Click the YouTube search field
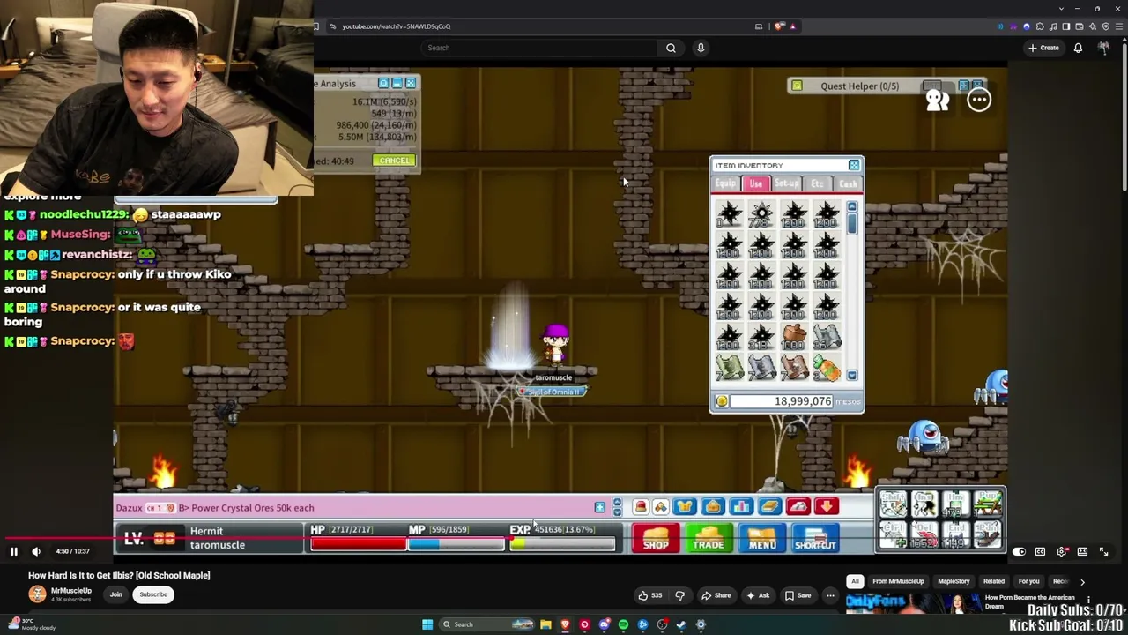1128x635 pixels. point(538,48)
